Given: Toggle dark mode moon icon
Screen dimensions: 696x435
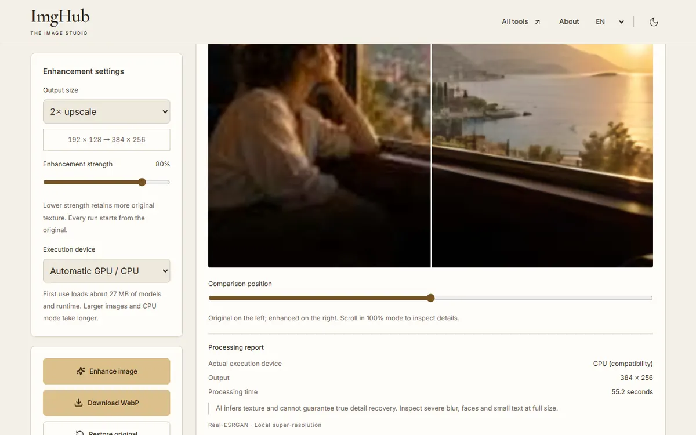Looking at the screenshot, I should 654,22.
